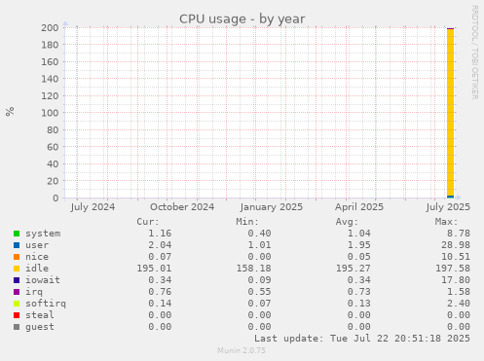Viewport: 484px width, 361px height.
Task: Click the January 2025 axis label
Action: 272,207
